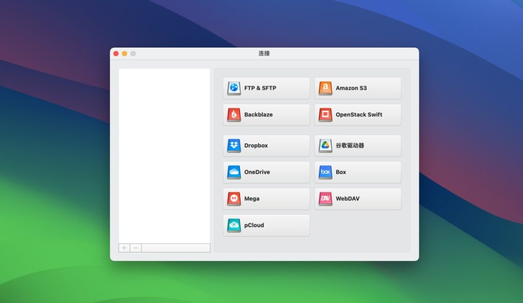Click inside the empty connections sidebar list
This screenshot has height=303, width=523.
(164, 153)
